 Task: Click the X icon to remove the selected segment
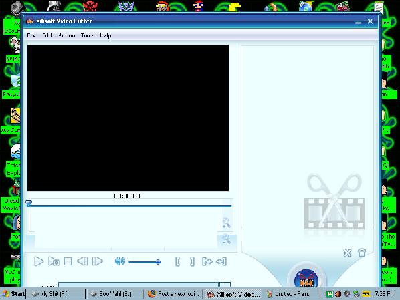point(347,253)
